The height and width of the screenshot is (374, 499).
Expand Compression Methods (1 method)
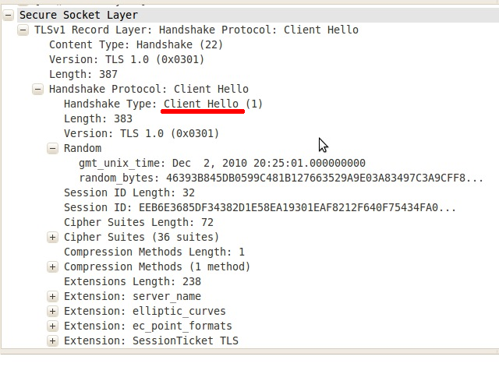click(52, 266)
